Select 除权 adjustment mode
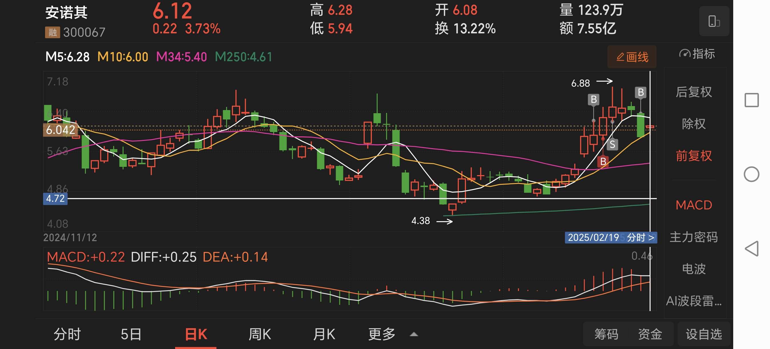Viewport: 770px width, 349px height. [694, 124]
